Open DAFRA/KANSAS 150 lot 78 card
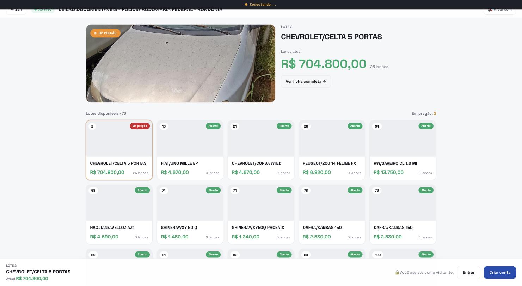Screen dimensions: 522x286 [x=332, y=214]
